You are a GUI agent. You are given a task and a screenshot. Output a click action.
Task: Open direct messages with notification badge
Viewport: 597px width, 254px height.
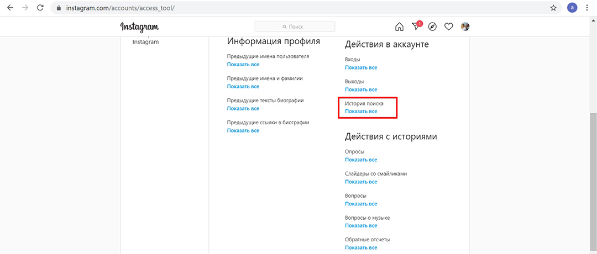click(416, 27)
